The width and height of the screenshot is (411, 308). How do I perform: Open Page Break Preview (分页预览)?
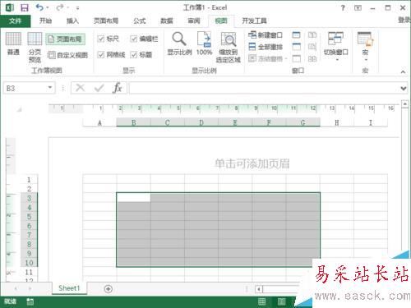35,47
